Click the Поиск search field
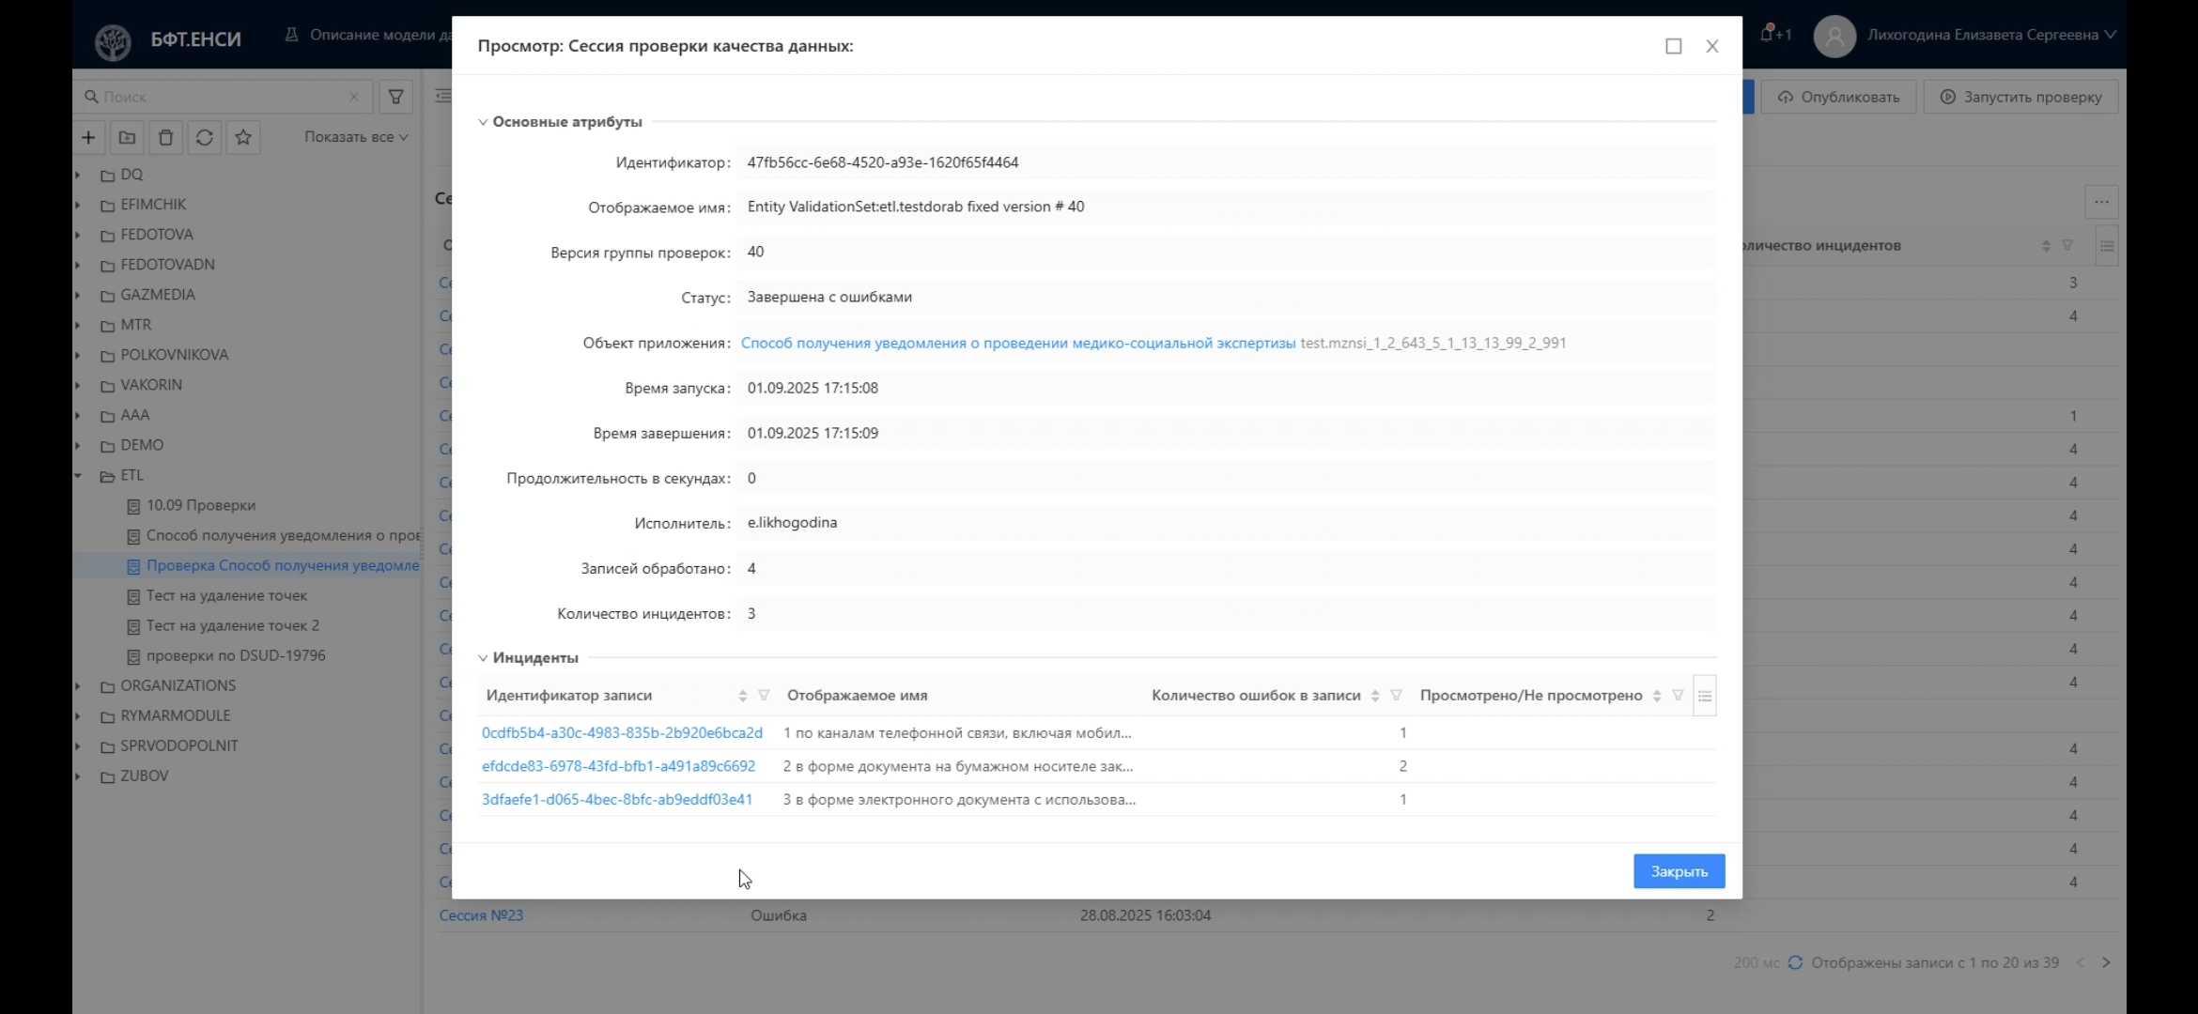Image resolution: width=2198 pixels, height=1014 pixels. click(224, 97)
